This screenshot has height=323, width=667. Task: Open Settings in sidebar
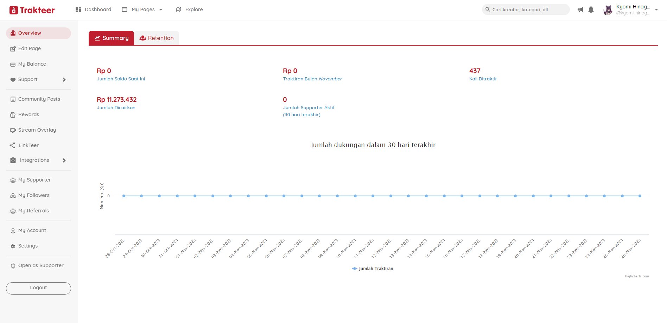pos(28,246)
